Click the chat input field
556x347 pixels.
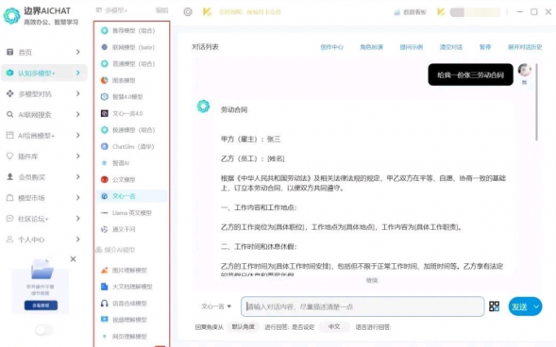pyautogui.click(x=362, y=306)
